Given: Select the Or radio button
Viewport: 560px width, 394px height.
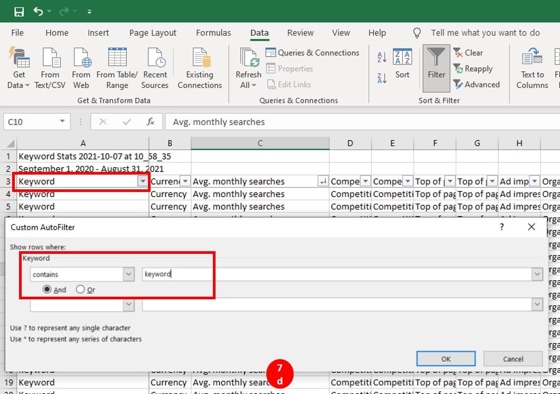Looking at the screenshot, I should pyautogui.click(x=80, y=289).
